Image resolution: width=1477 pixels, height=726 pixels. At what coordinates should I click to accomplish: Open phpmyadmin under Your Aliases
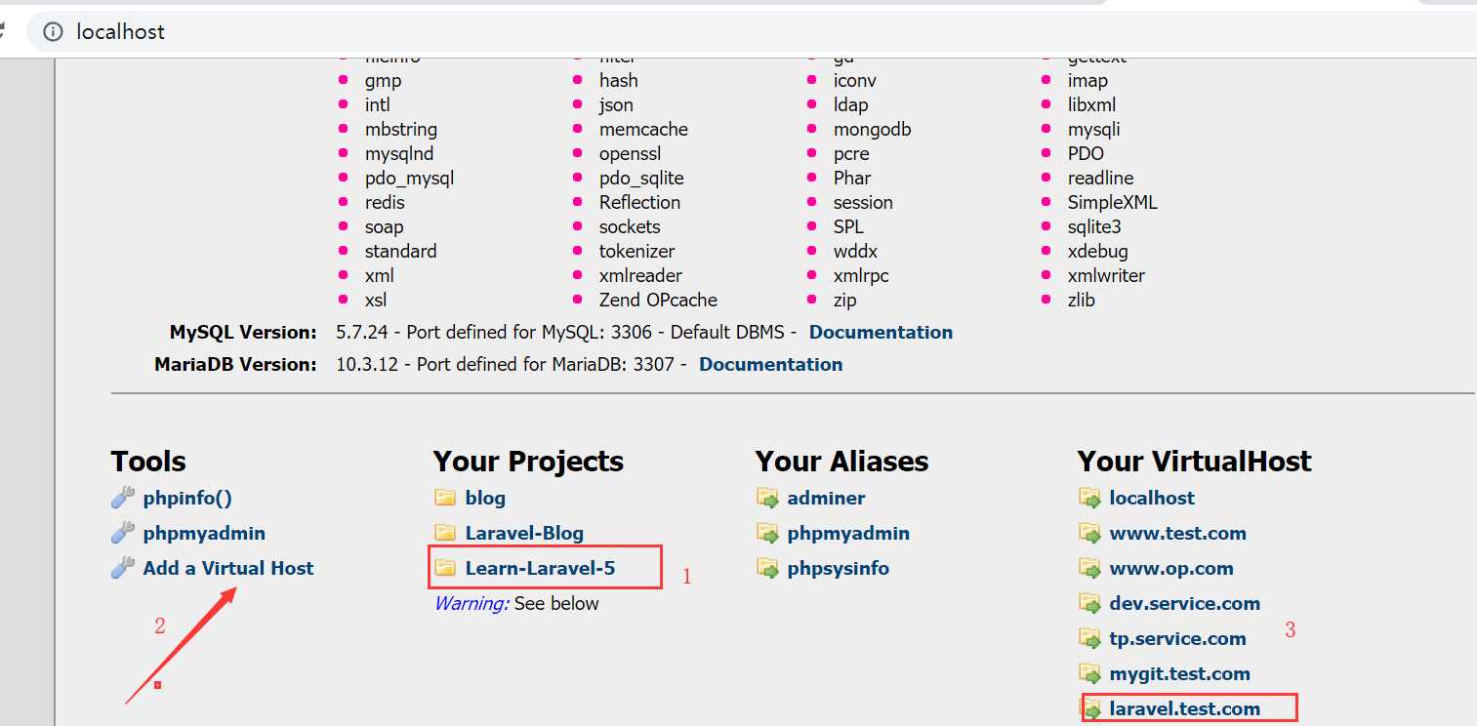(x=848, y=533)
